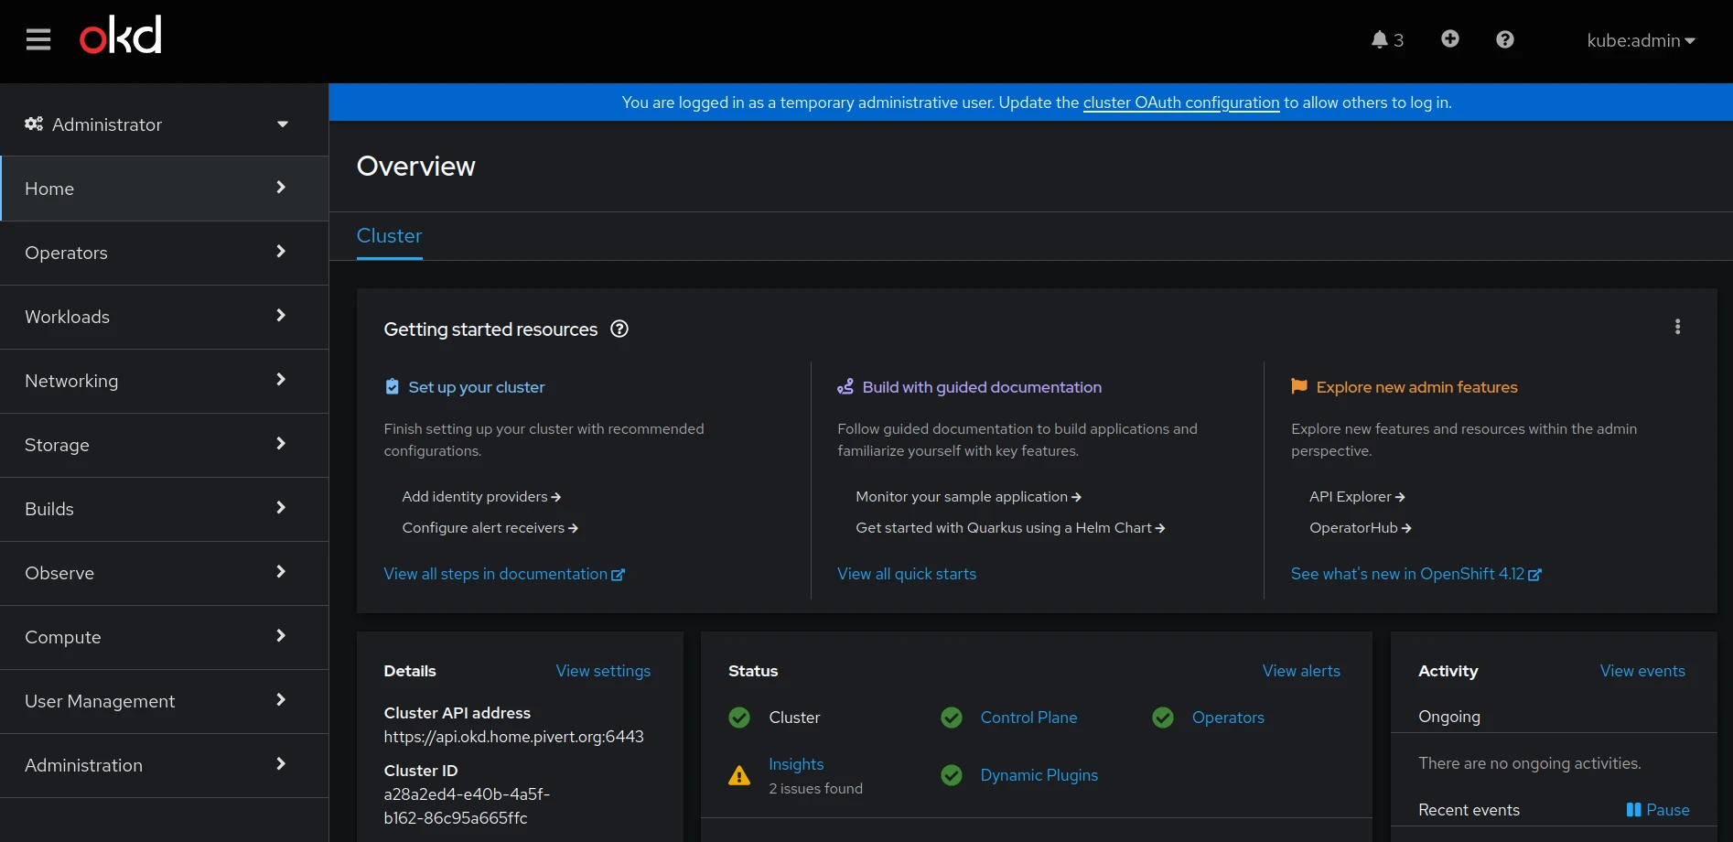Open Monitor your sample application quick start
This screenshot has height=842, width=1733.
pyautogui.click(x=968, y=496)
